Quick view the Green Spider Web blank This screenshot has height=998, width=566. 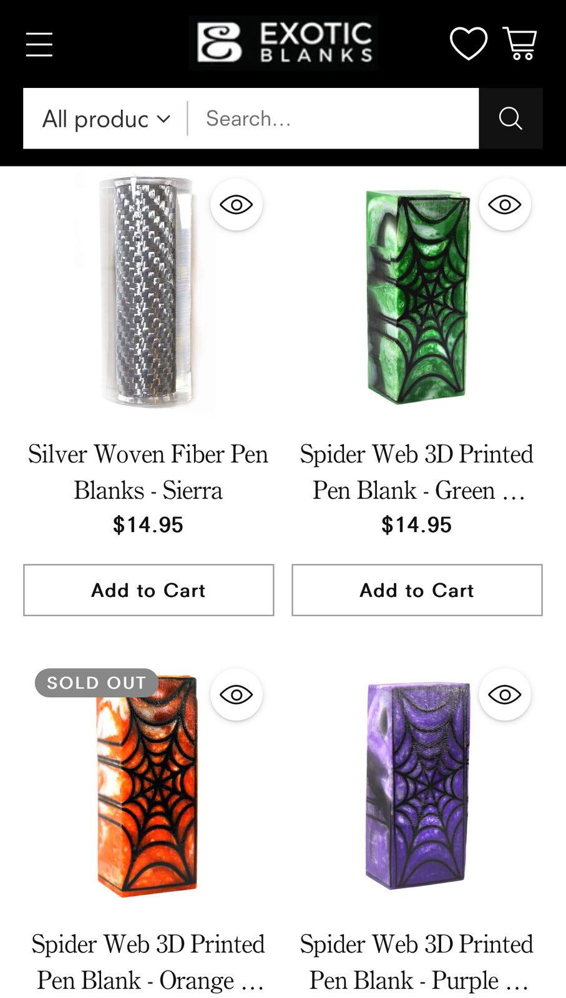click(x=505, y=205)
